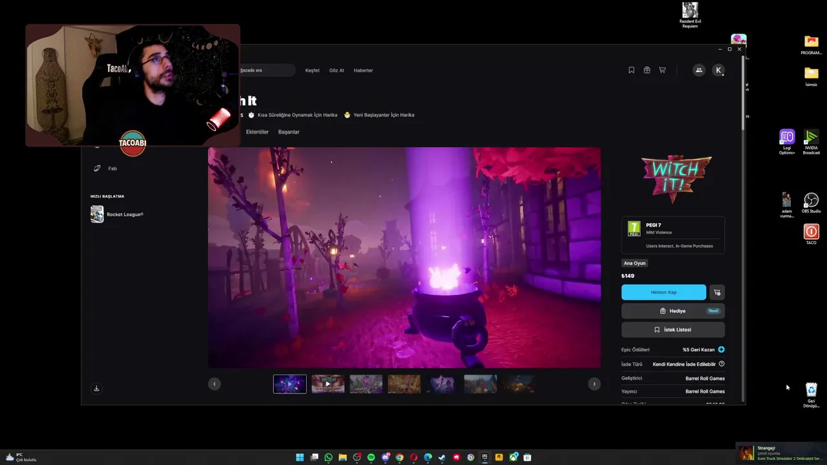
Task: Select the first video thumbnail in the media strip
Action: click(x=290, y=384)
